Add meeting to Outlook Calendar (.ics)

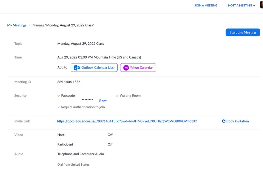click(94, 68)
